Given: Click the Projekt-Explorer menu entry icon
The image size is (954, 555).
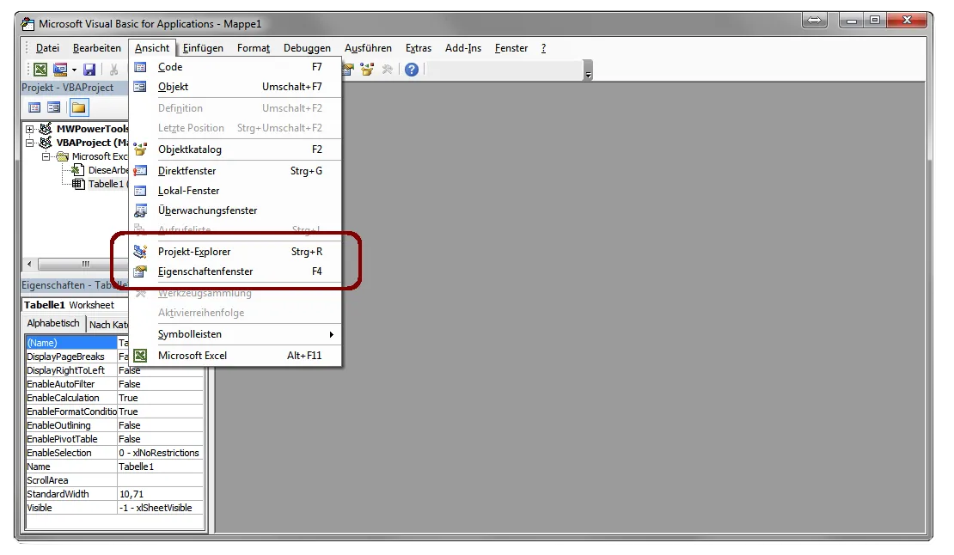Looking at the screenshot, I should 141,252.
